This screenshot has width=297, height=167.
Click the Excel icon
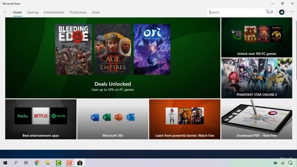point(107,117)
